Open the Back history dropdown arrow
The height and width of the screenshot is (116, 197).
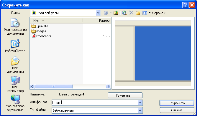click(x=111, y=13)
